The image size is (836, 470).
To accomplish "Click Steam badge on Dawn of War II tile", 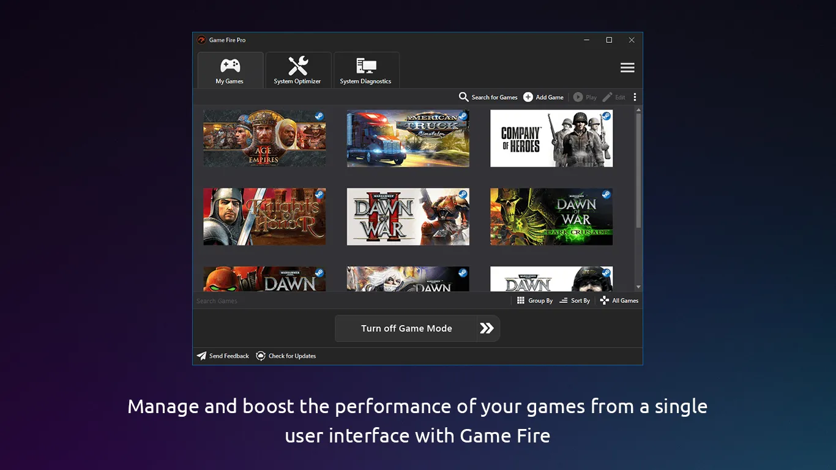I will click(463, 194).
